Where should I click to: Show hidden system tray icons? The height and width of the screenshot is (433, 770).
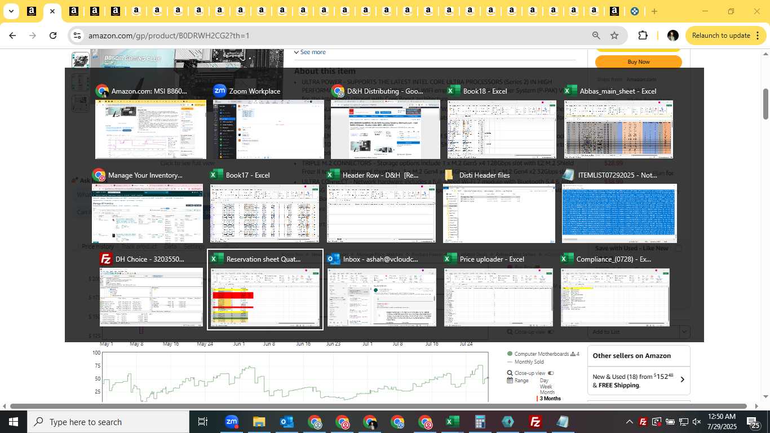click(x=629, y=422)
